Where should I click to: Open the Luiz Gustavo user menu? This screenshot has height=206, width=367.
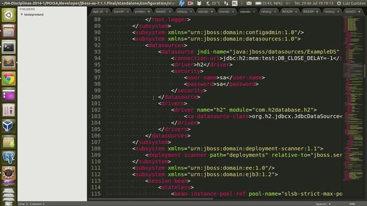(354, 3)
